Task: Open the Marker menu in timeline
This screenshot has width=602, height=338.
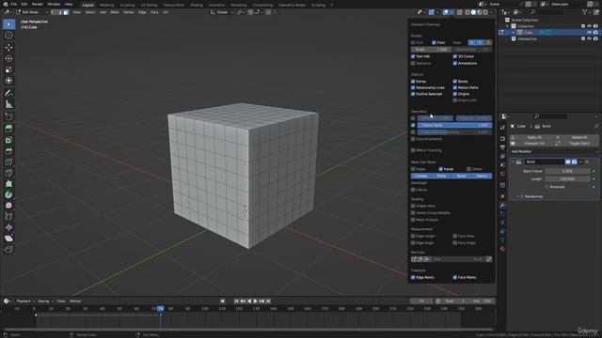Action: [x=75, y=301]
